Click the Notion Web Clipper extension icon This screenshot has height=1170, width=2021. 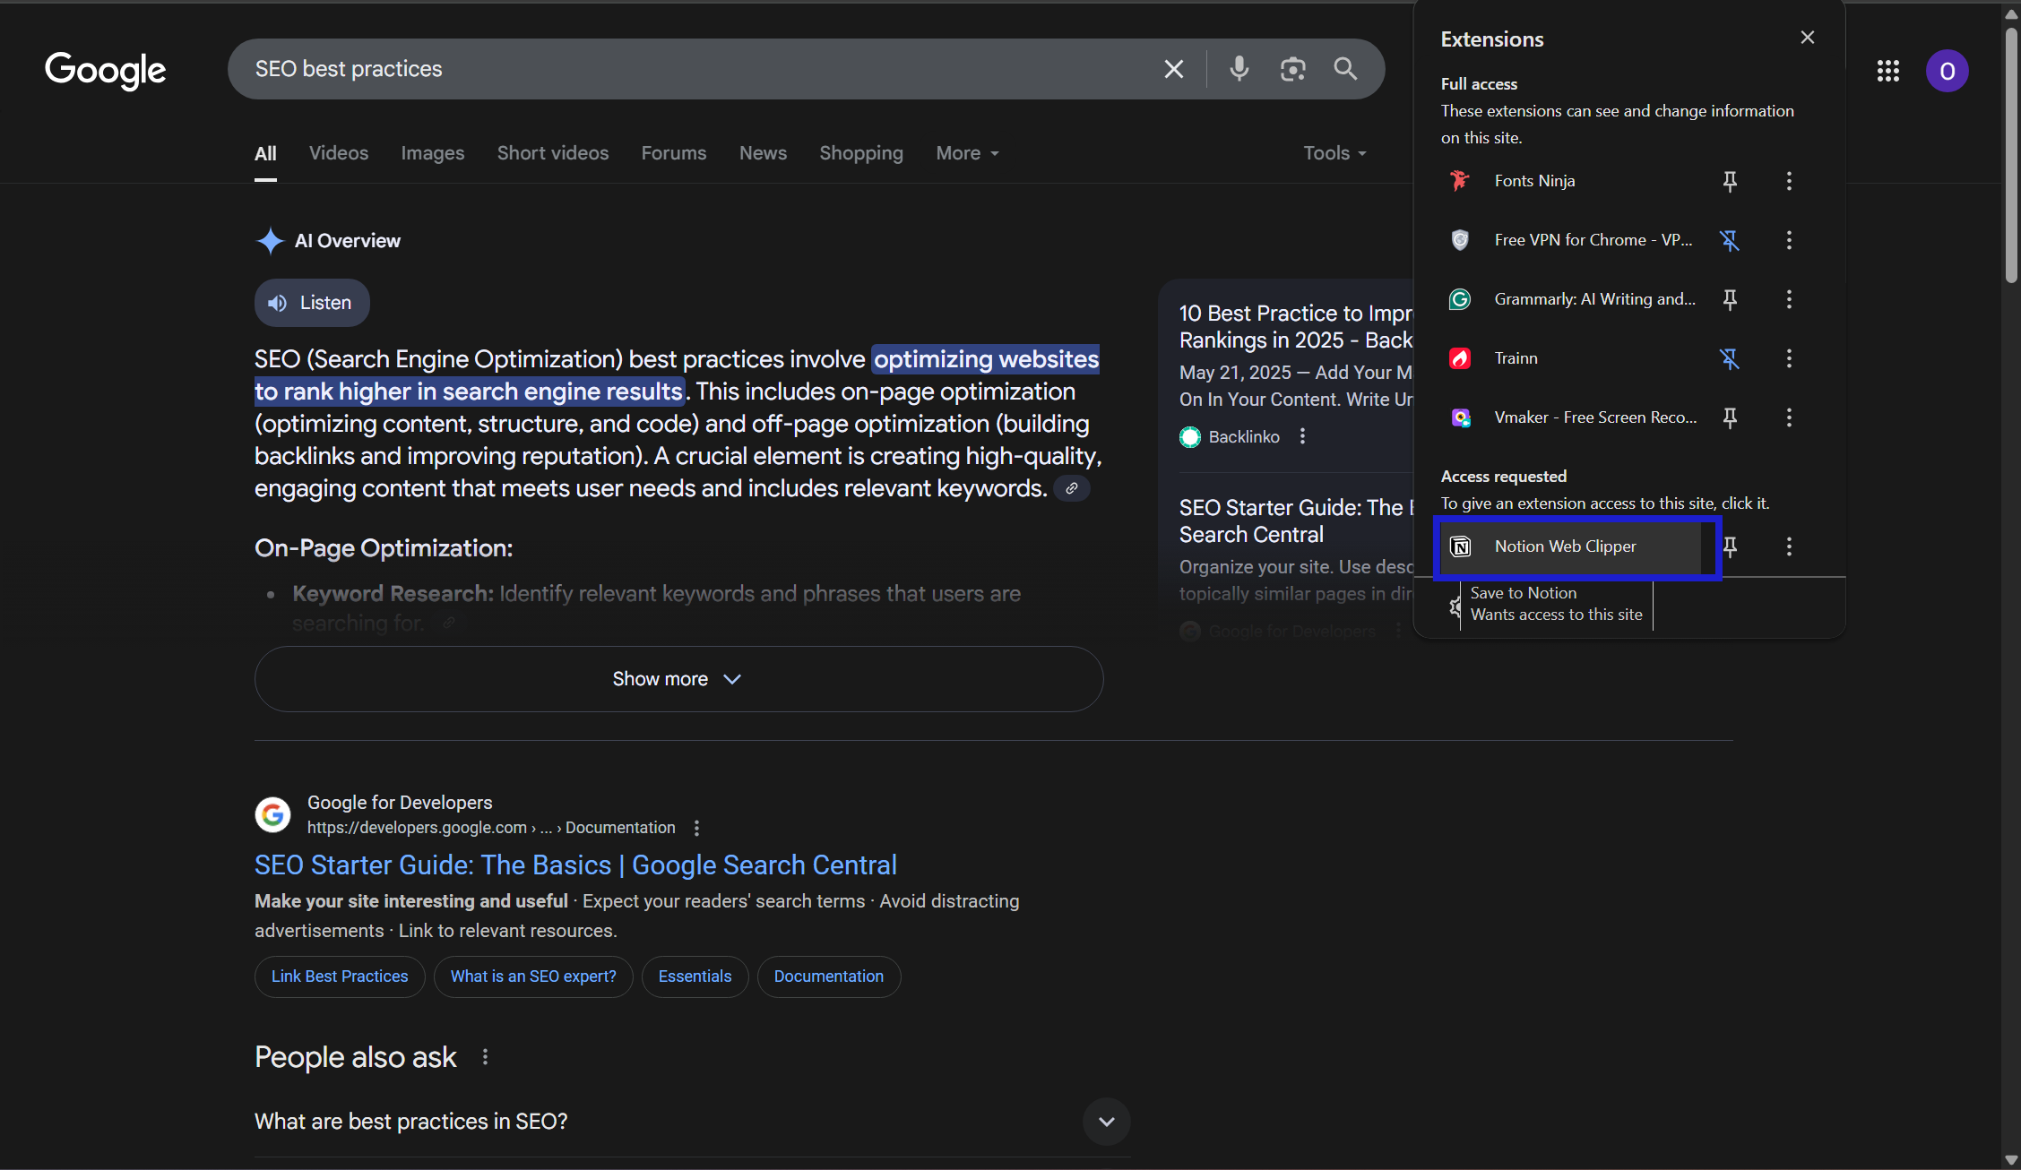1461,546
